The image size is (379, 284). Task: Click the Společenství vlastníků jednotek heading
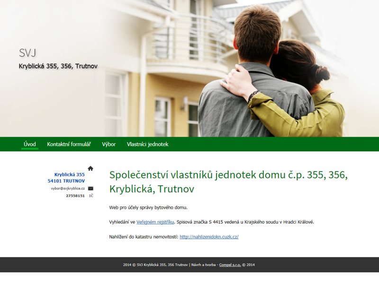tap(228, 182)
